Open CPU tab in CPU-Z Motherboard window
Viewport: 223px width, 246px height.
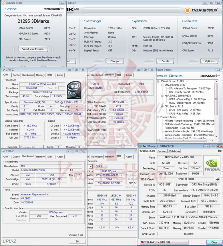tap(5, 157)
